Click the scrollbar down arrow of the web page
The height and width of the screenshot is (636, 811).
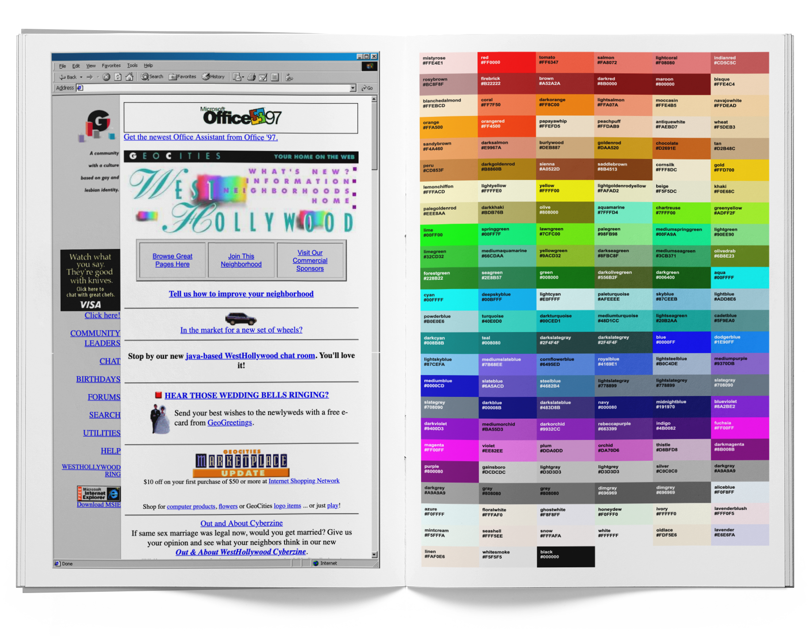[374, 555]
